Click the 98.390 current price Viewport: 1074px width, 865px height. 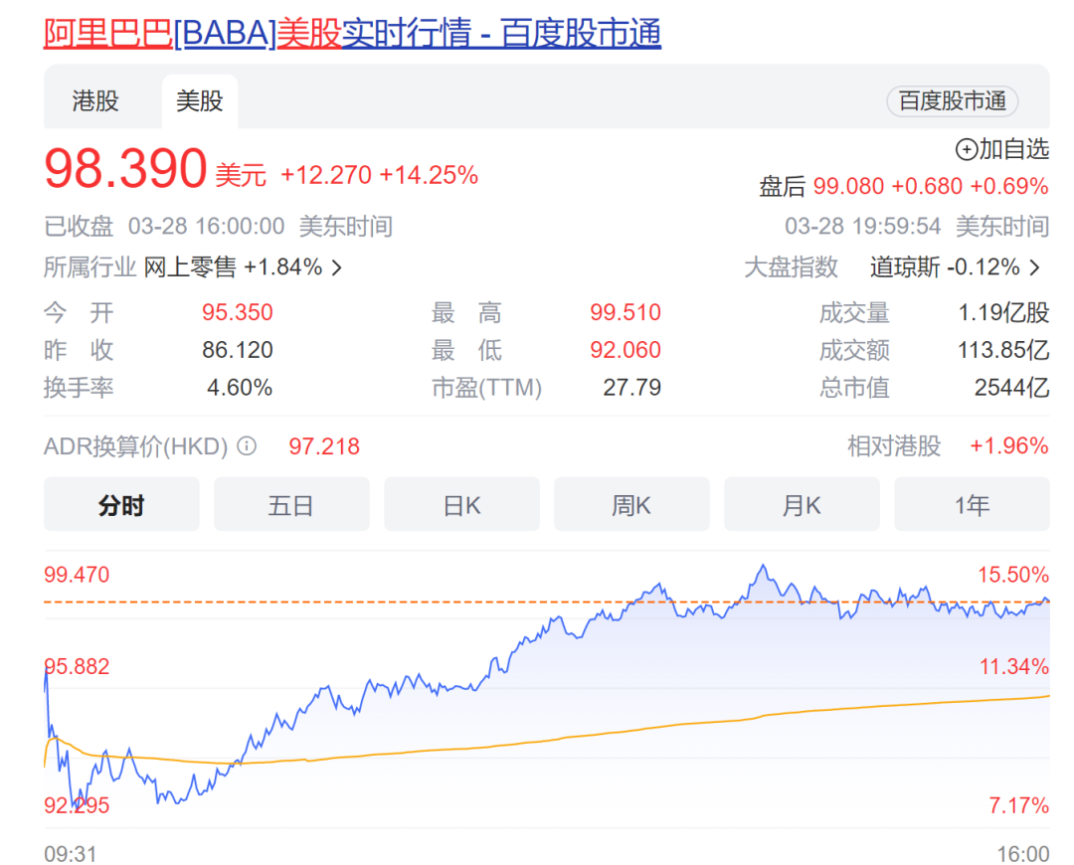(x=125, y=168)
